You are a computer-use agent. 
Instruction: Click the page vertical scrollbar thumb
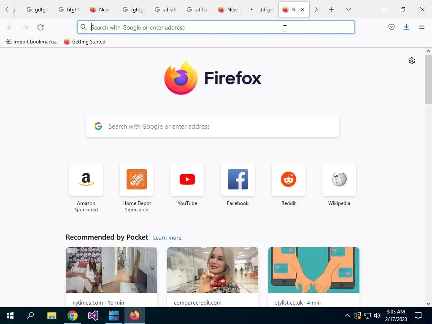tap(428, 79)
